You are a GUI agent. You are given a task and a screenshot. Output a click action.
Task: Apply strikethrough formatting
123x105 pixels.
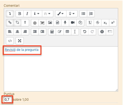98,23
